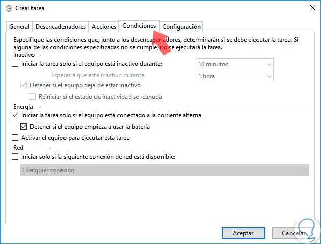This screenshot has height=244, width=321.
Task: Enable start only if computer is idle
Action: point(14,64)
